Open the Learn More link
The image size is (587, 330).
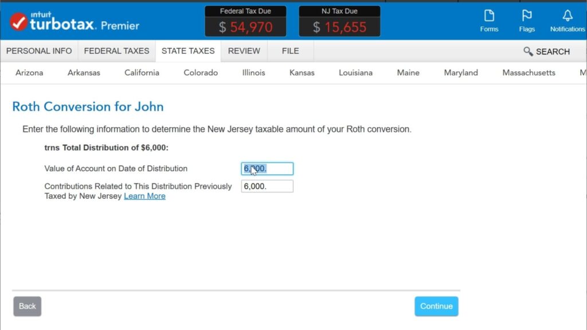(144, 196)
